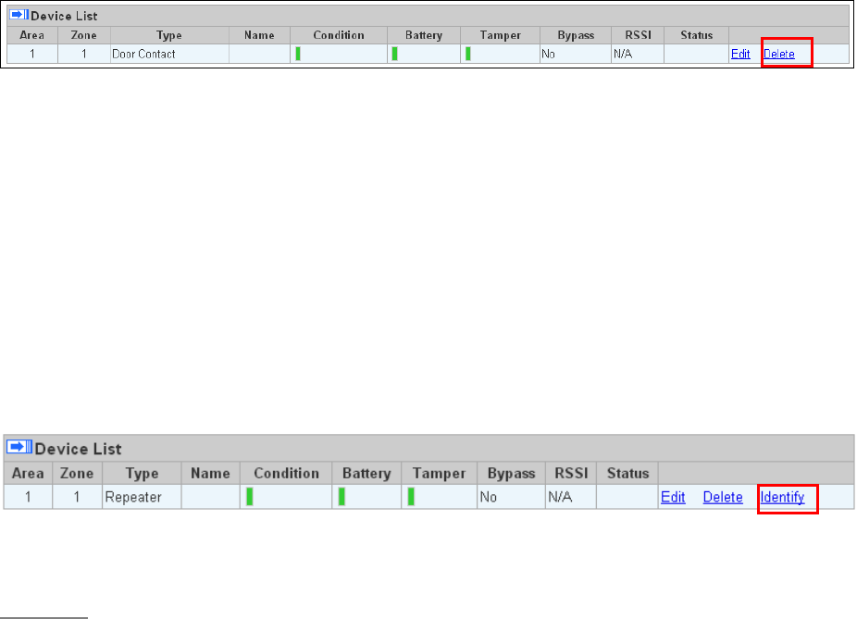The width and height of the screenshot is (857, 619).
Task: Click green Tamper indicator in Repeater row
Action: tap(411, 497)
